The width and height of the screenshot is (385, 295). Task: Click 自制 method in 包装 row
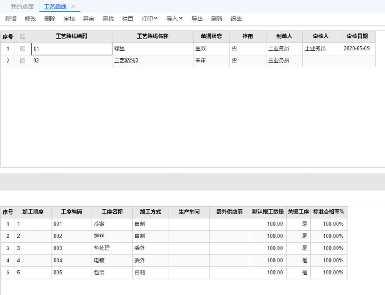coord(150,273)
